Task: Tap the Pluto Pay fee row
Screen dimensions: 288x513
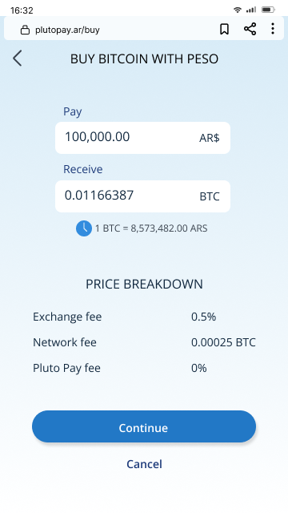Action: (144, 368)
